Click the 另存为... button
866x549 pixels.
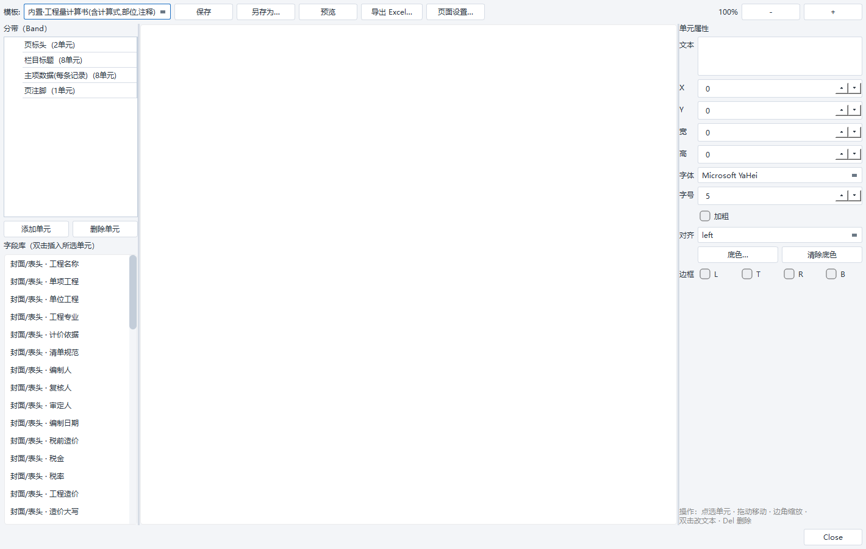pyautogui.click(x=266, y=12)
